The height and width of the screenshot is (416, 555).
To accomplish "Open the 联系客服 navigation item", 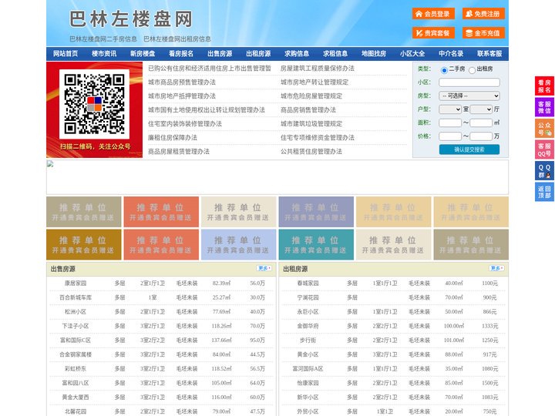I will coord(489,54).
